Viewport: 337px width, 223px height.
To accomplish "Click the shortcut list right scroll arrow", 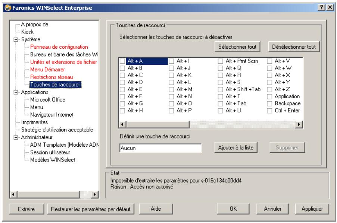I will [299, 124].
